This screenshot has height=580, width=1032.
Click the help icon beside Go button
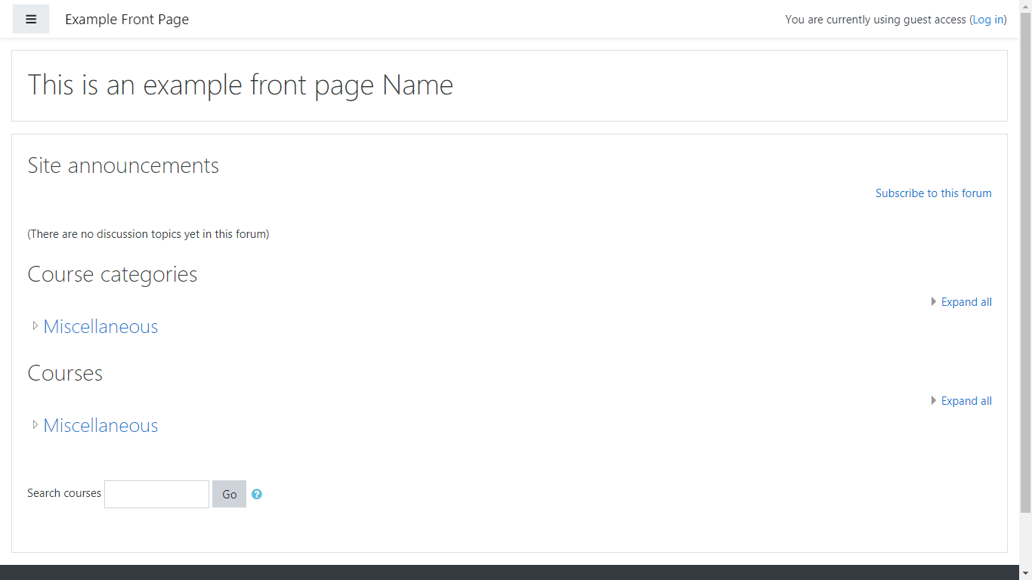pos(257,494)
